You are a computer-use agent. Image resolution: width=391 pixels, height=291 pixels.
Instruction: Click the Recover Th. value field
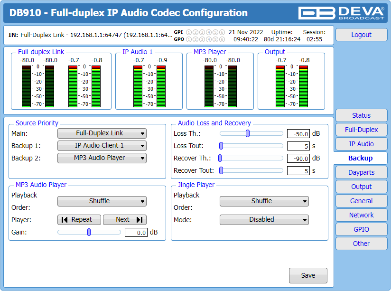coord(298,159)
